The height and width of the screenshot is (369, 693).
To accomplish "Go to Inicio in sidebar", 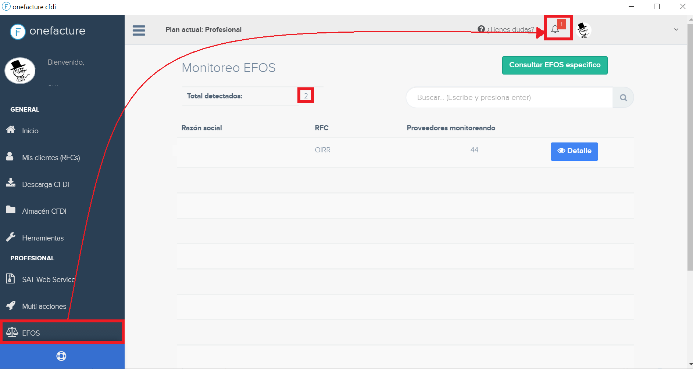I will 30,131.
